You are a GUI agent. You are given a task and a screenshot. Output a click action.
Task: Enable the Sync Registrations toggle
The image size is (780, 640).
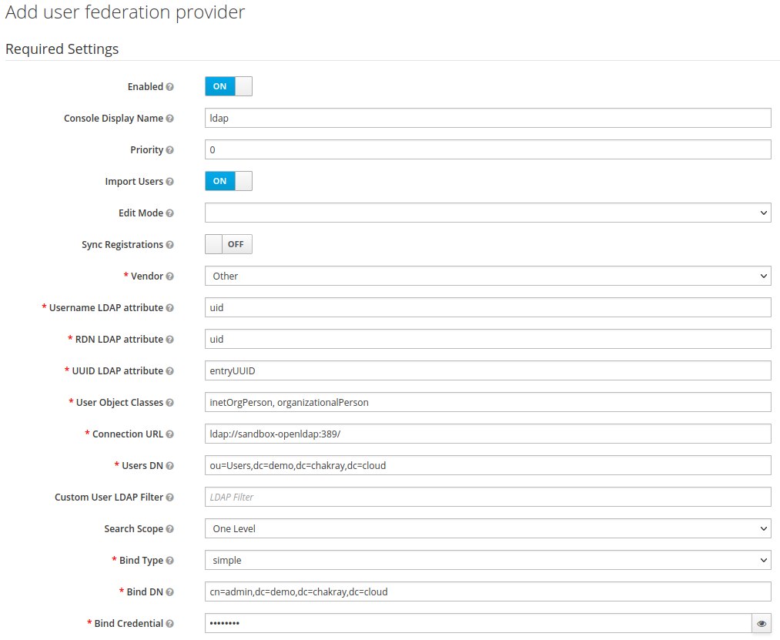point(228,244)
